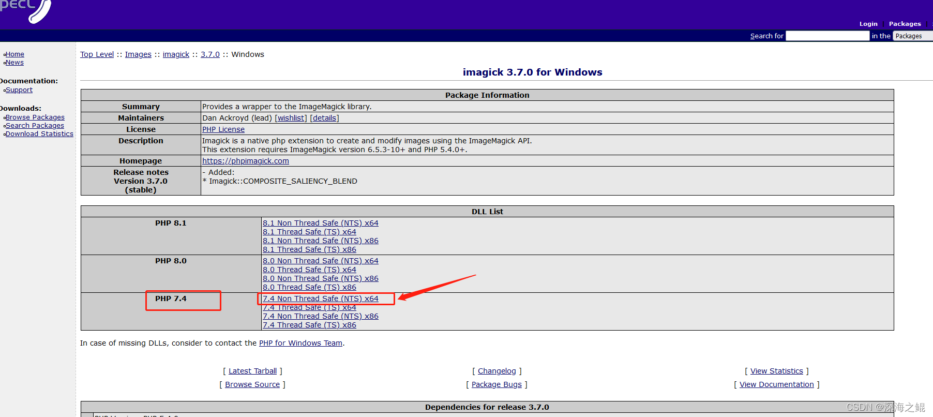Open Search Packages in sidebar
933x417 pixels.
click(x=35, y=126)
